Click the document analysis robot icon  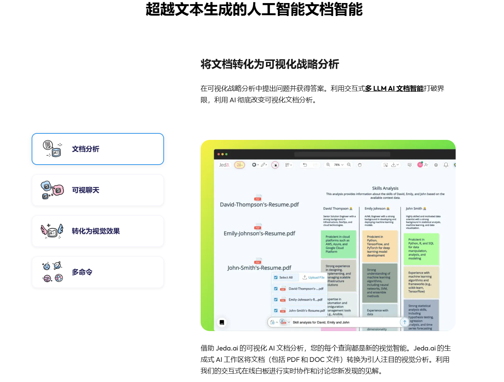pos(53,149)
